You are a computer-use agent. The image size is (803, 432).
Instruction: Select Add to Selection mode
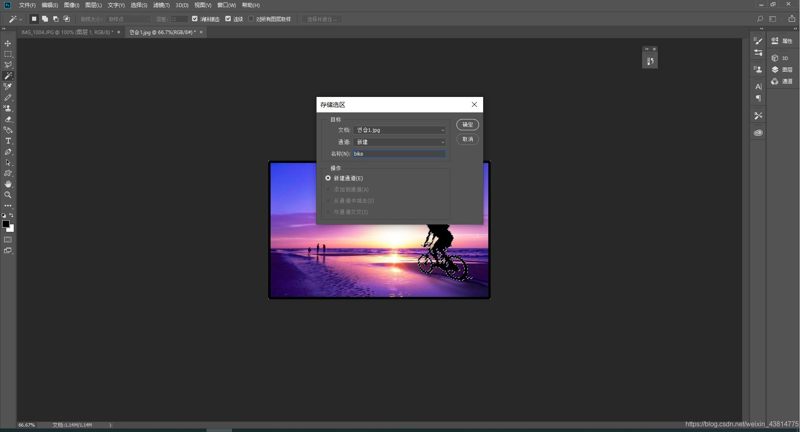click(45, 19)
